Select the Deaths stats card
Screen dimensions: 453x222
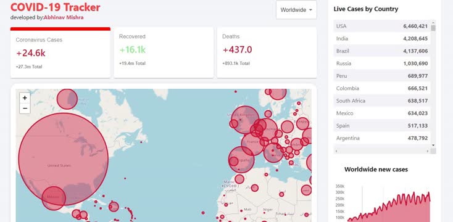pos(267,52)
